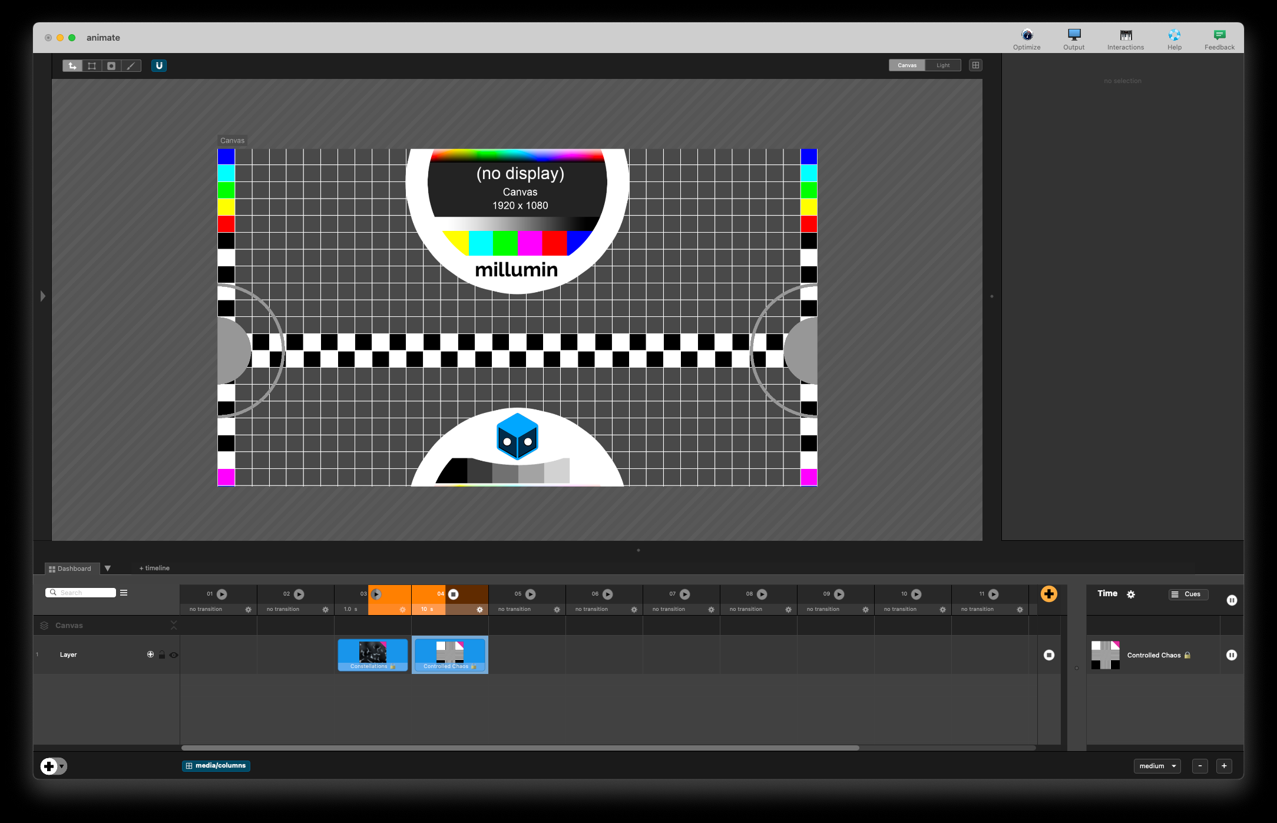Screen dimensions: 1277x823
Task: Click the orange add column button
Action: click(x=1048, y=594)
